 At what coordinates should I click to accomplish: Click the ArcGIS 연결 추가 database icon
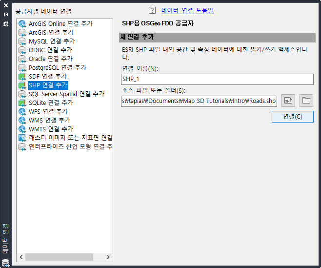(22, 33)
